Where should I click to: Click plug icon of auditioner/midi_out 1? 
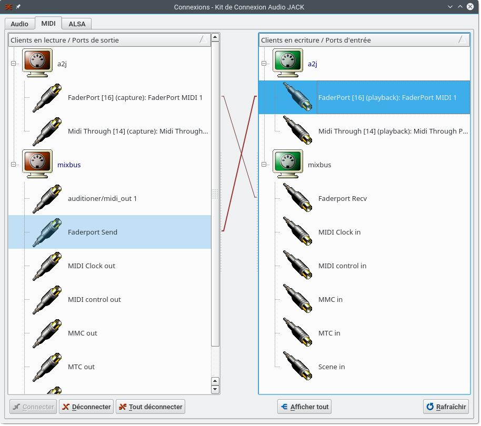47,199
